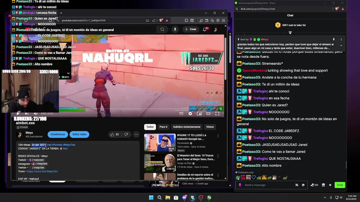Image resolution: width=360 pixels, height=202 pixels.
Task: Open YouTube notifications bell
Action: (x=205, y=29)
